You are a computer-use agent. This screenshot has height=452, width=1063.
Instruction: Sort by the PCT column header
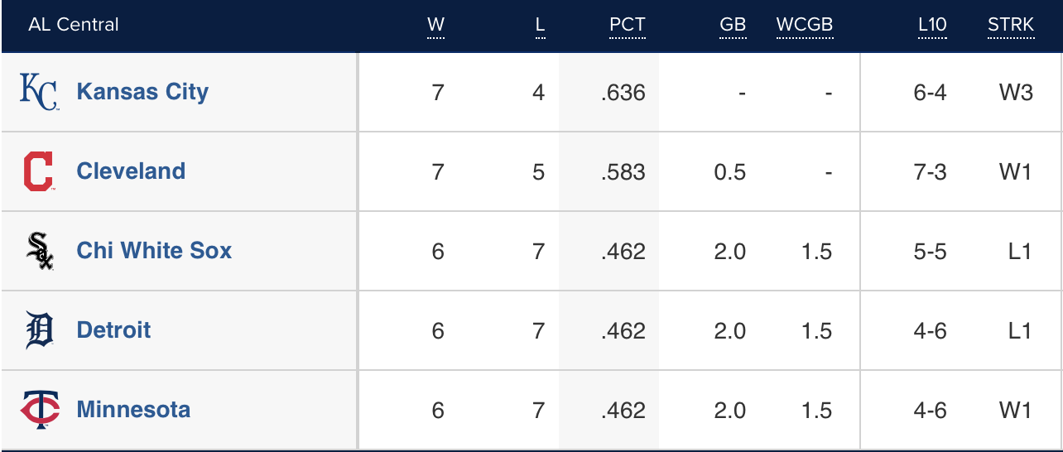tap(627, 25)
